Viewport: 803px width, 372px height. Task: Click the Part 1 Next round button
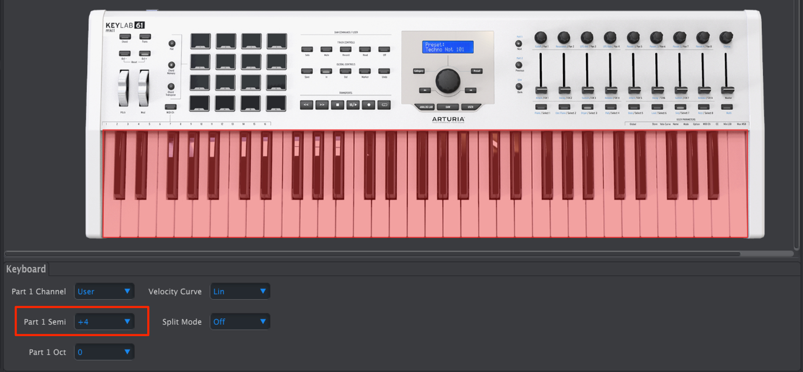[x=519, y=43]
